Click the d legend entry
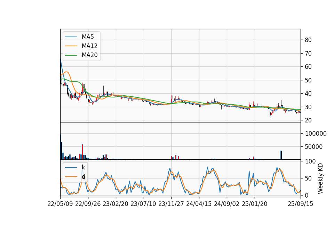334x240 pixels. click(83, 177)
